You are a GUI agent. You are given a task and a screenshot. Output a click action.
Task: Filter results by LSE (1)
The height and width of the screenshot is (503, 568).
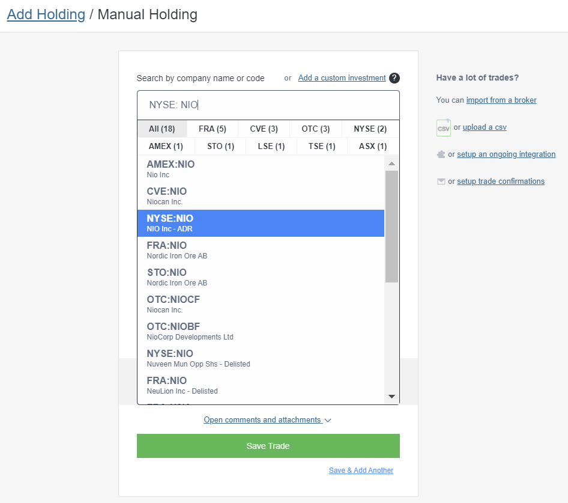271,146
